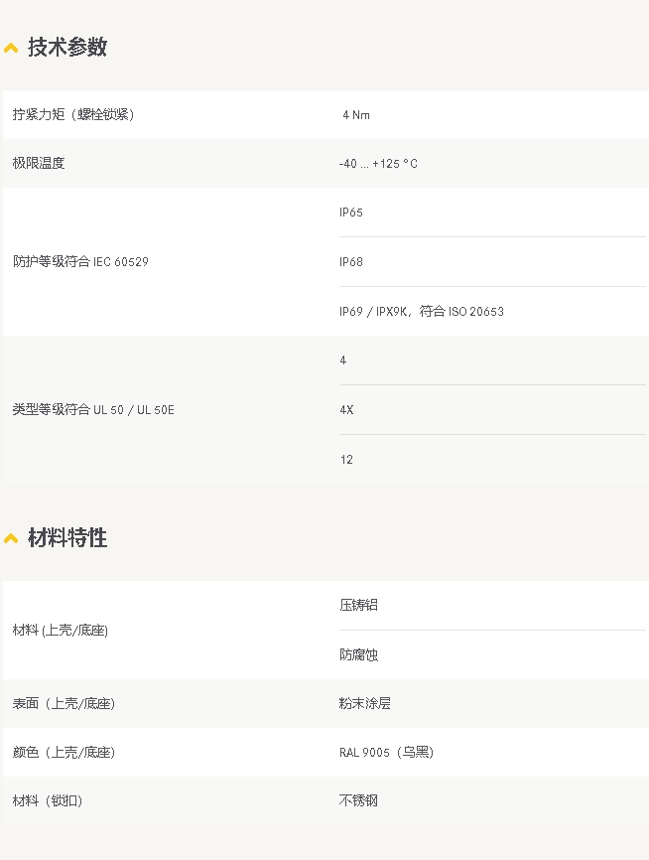Click the 防腐蚀 material value

[358, 654]
